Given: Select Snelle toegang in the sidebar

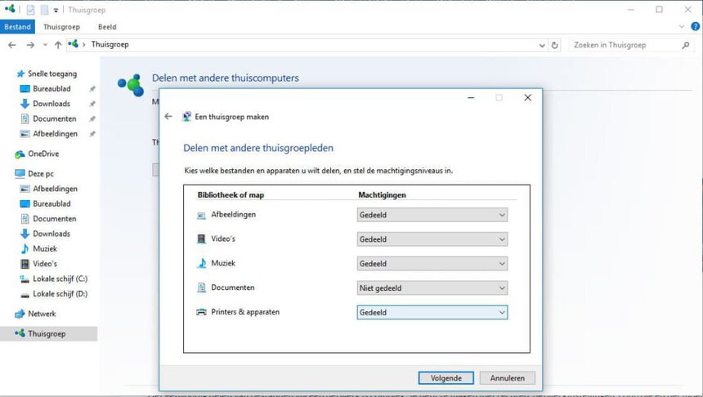Looking at the screenshot, I should coord(52,74).
